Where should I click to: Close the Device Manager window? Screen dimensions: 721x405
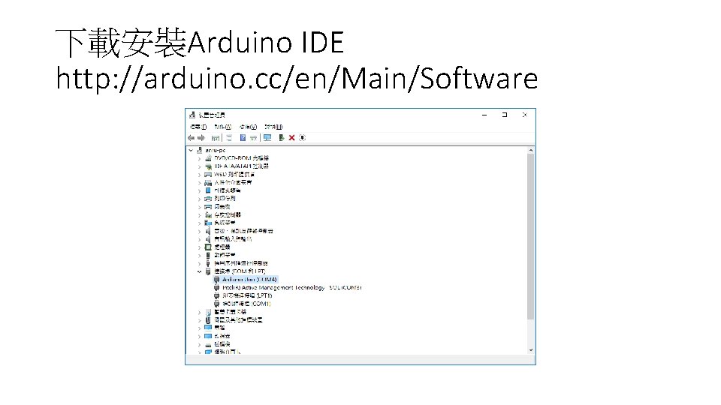point(525,115)
